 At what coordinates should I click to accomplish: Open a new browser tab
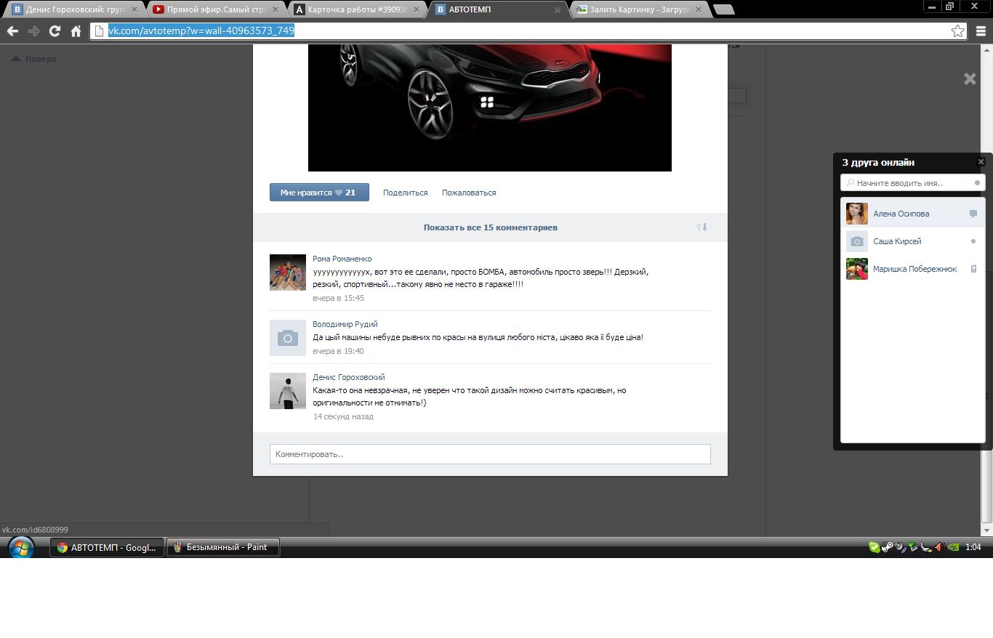coord(723,9)
